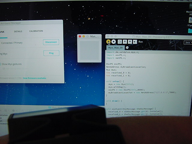The height and width of the screenshot is (144, 192).
Task: Click the 'import de.voidplus.myo.*;' code line
Action: (123, 52)
